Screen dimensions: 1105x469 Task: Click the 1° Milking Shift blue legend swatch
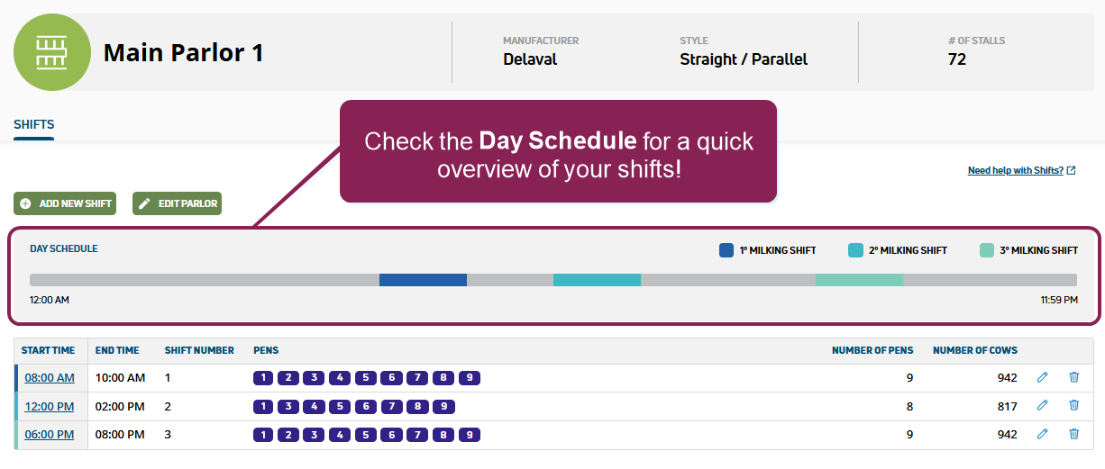tap(726, 250)
